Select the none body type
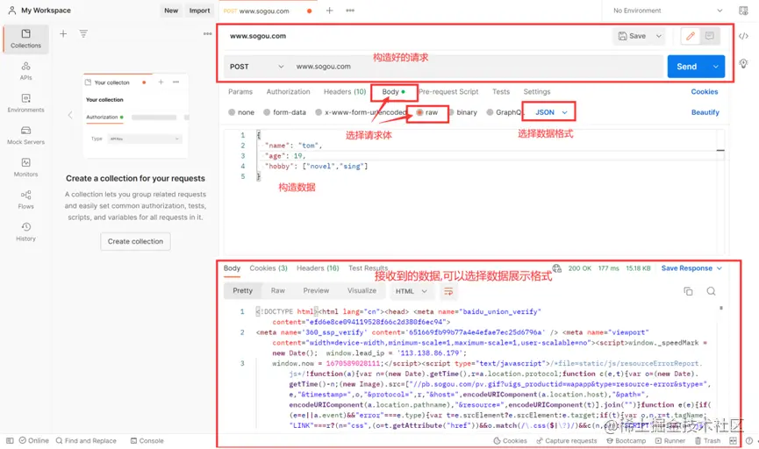This screenshot has height=449, width=759. tap(241, 112)
